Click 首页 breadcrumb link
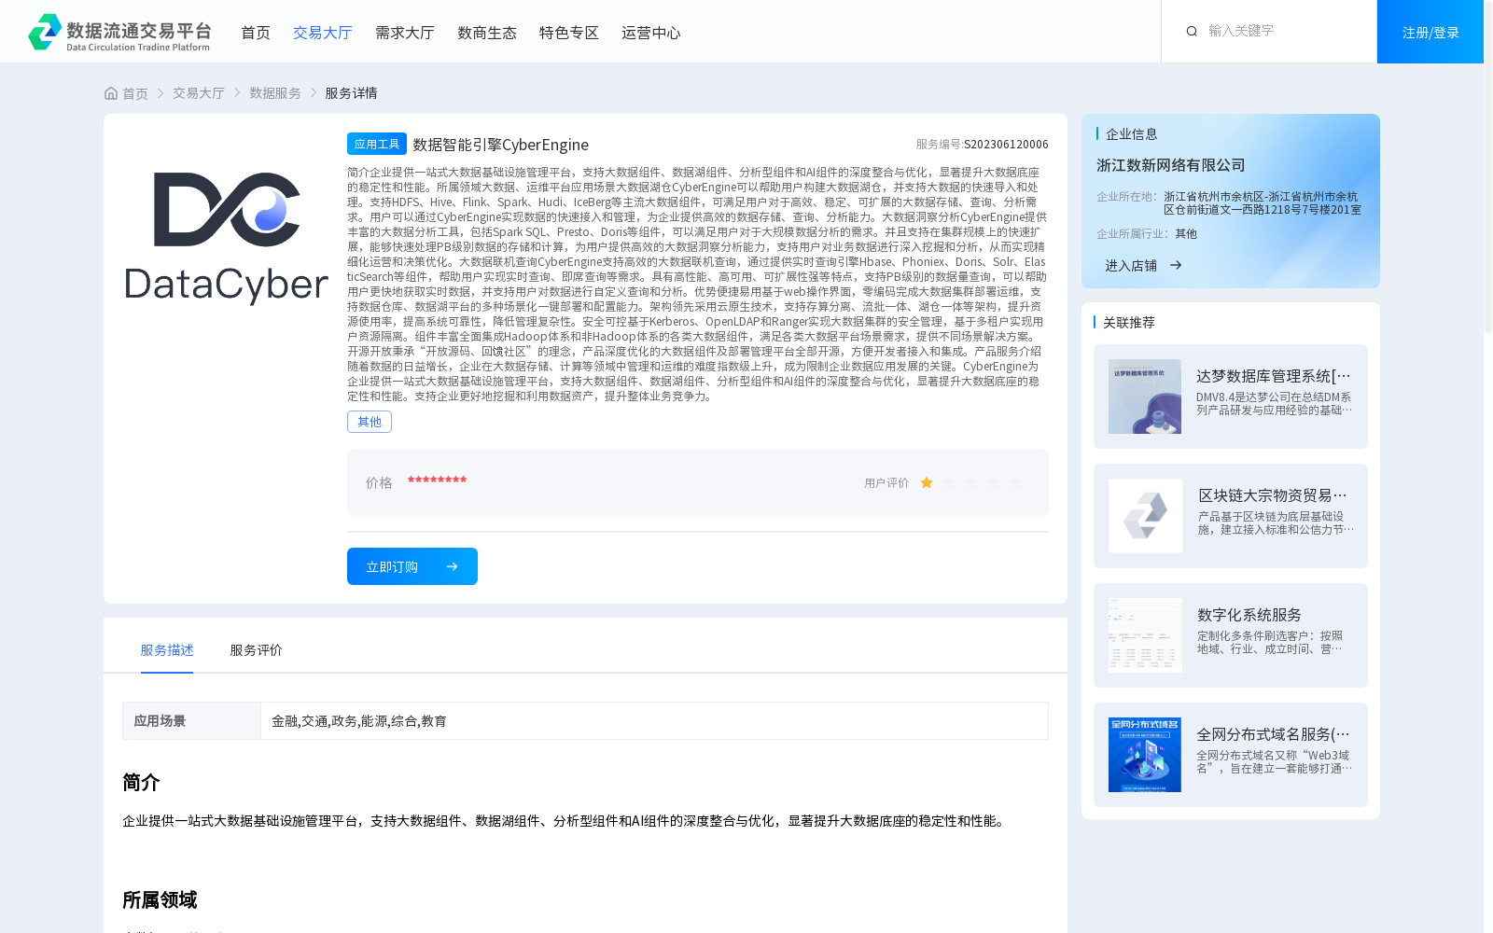 pos(135,93)
